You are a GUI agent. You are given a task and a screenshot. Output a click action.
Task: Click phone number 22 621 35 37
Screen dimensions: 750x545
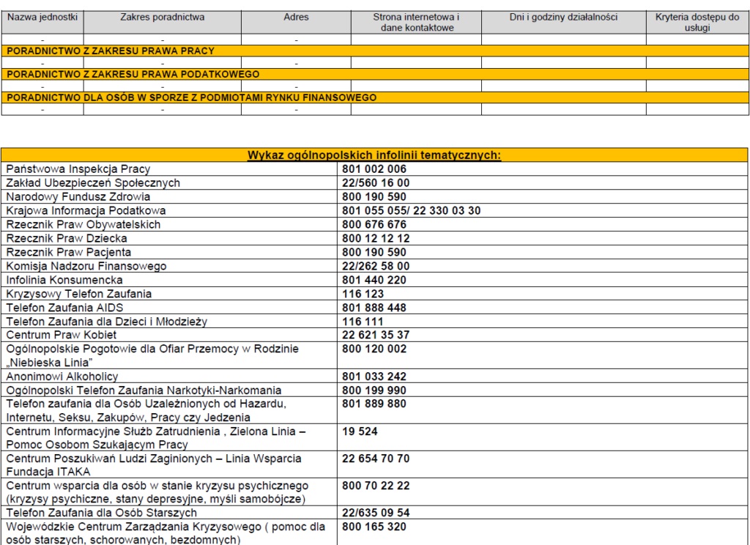[376, 335]
